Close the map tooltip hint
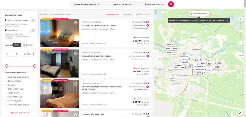Image resolution: width=246 pixels, height=117 pixels. [228, 20]
